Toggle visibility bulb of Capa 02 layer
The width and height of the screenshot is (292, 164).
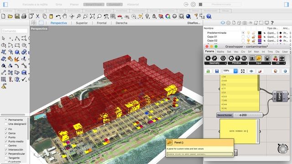click(x=248, y=41)
